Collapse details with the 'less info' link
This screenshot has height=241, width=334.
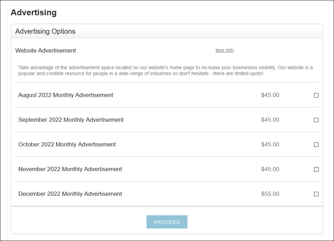click(x=225, y=50)
